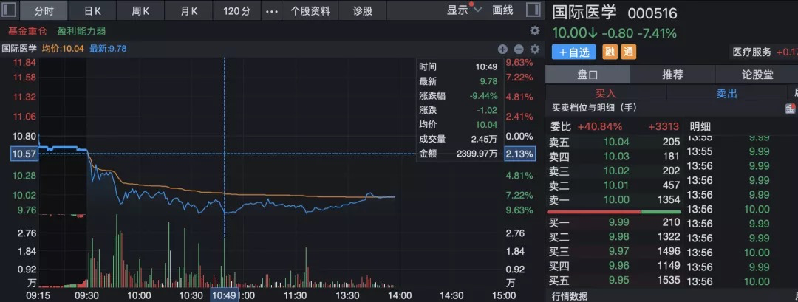Open the gear settings on tag row
This screenshot has width=798, height=302.
coord(535,31)
